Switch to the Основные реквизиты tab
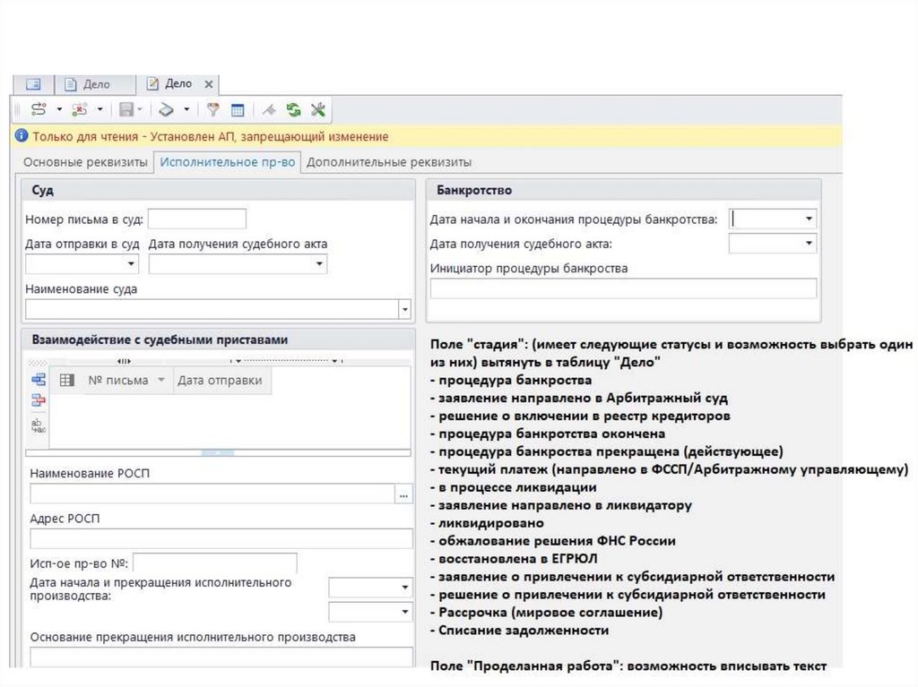918x687 pixels. (x=85, y=162)
